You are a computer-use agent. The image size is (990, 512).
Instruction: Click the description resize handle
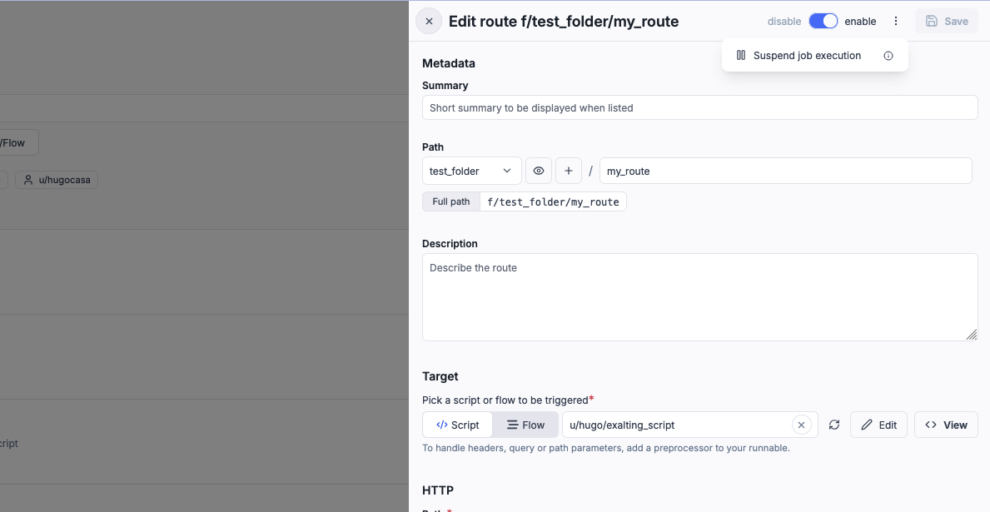(x=971, y=335)
